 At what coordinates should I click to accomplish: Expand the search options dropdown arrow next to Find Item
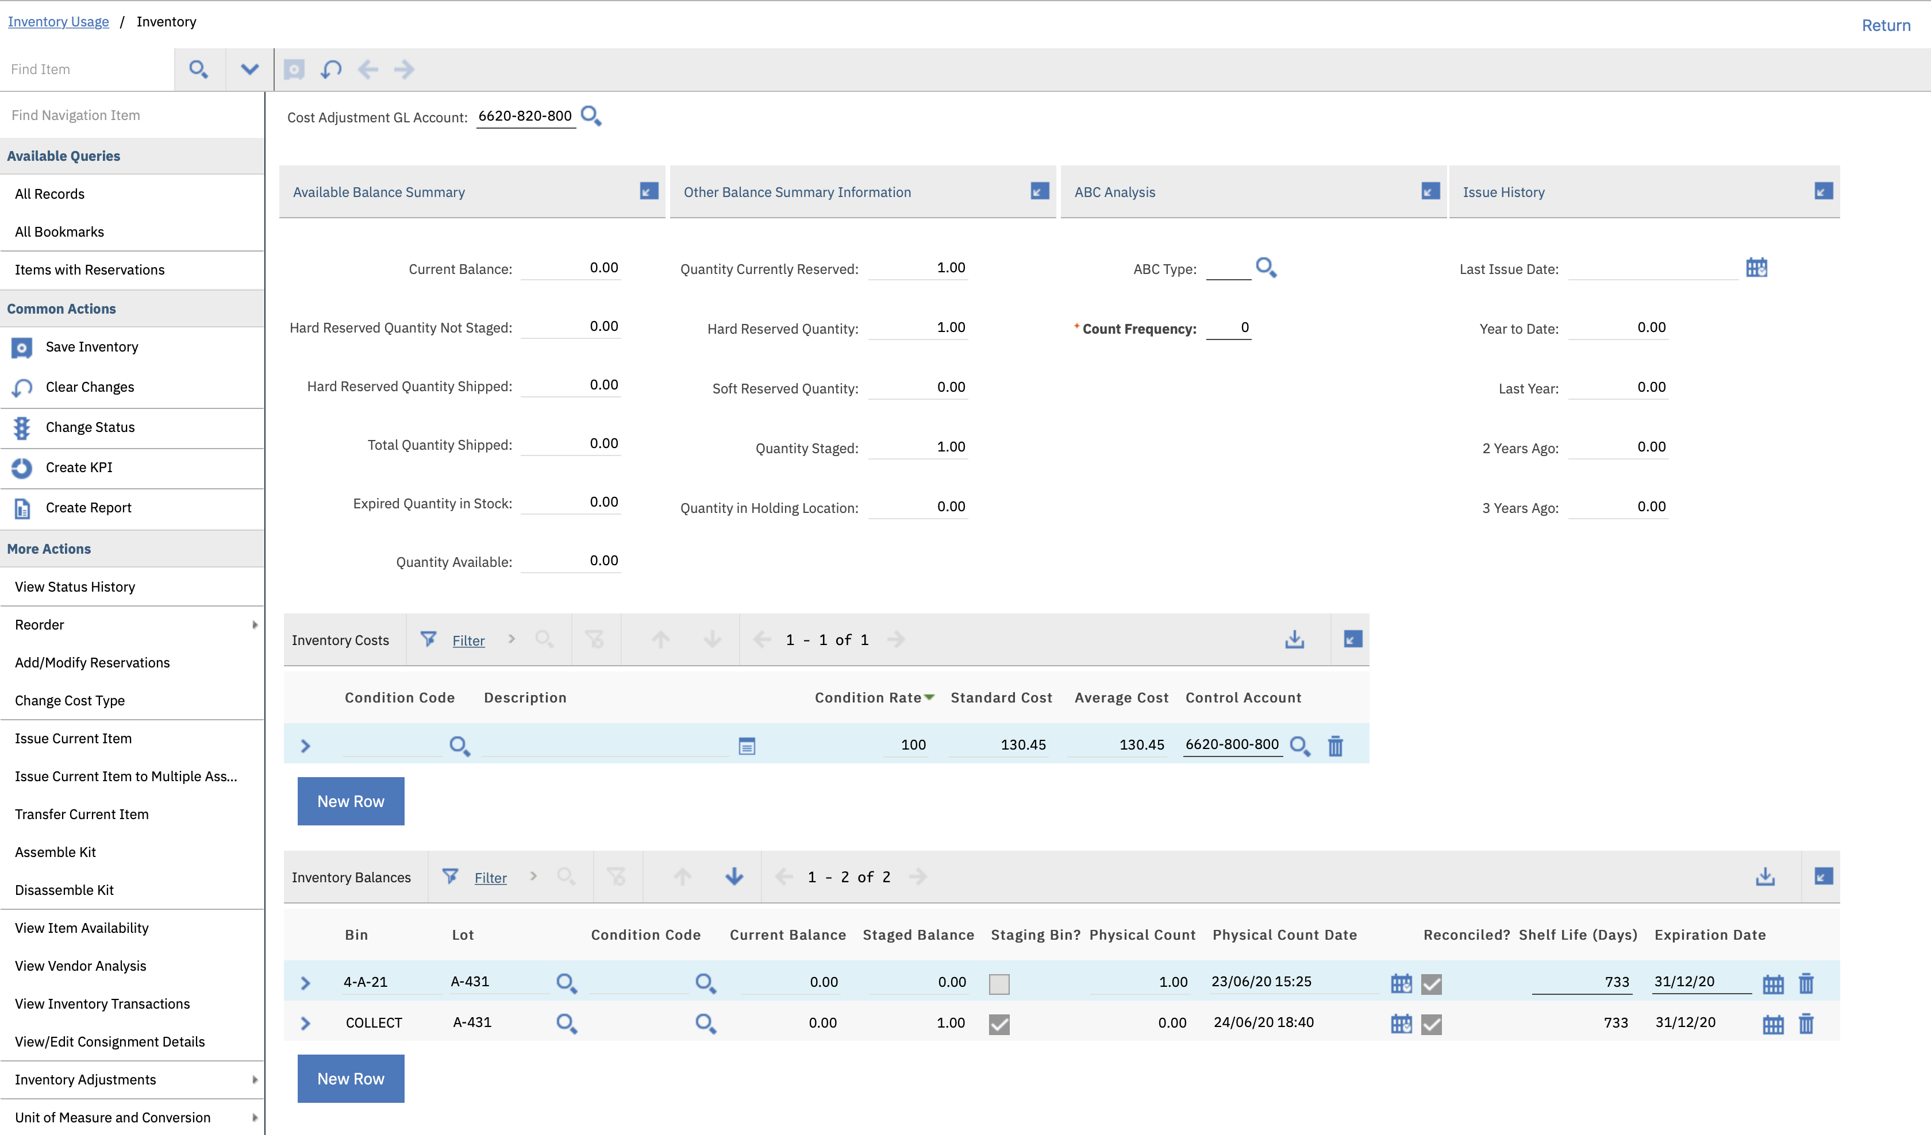click(x=249, y=70)
